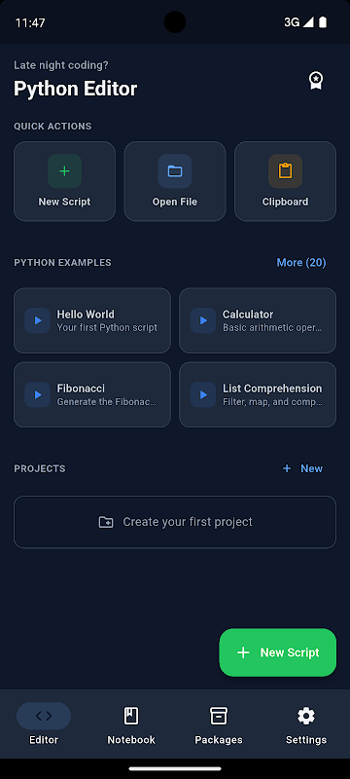Tap the battery icon in status bar
Viewport: 350px width, 779px height.
(323, 22)
